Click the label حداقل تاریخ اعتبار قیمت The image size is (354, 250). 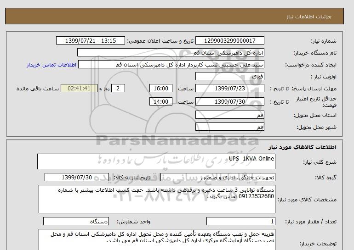click(316, 102)
